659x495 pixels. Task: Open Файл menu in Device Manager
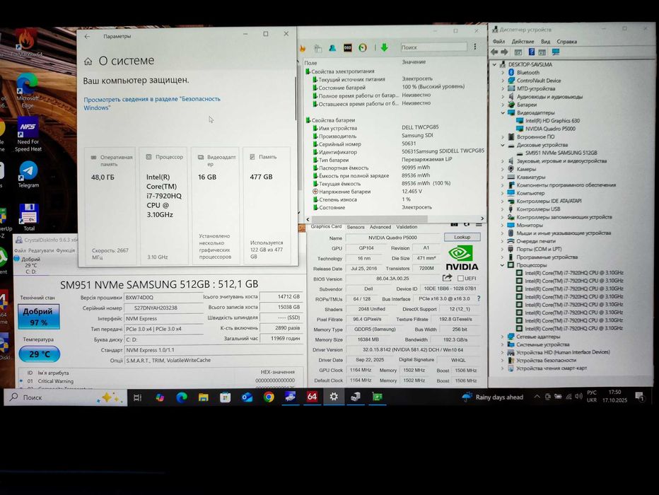499,42
